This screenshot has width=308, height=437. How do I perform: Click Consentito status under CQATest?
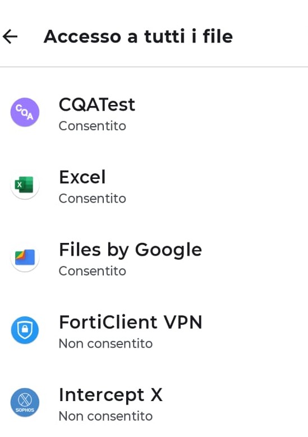(92, 126)
